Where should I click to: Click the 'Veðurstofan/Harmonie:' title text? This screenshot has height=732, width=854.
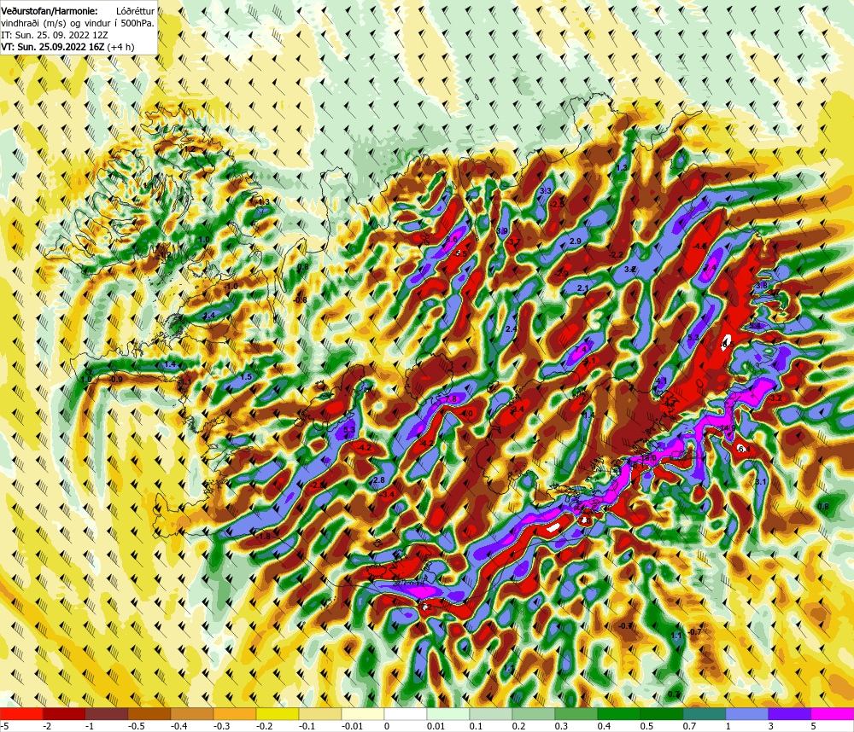50,10
